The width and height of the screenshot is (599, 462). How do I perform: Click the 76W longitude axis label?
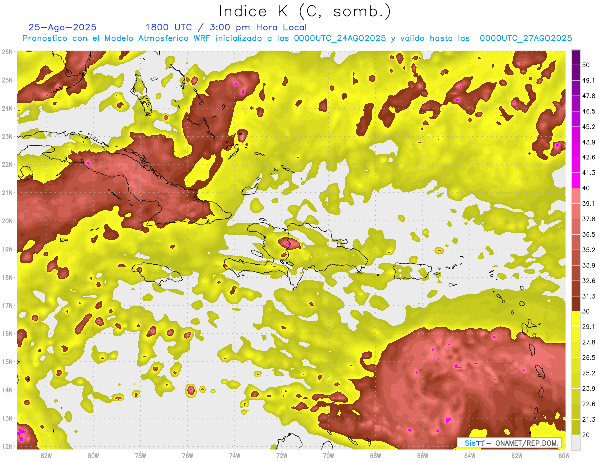point(188,455)
